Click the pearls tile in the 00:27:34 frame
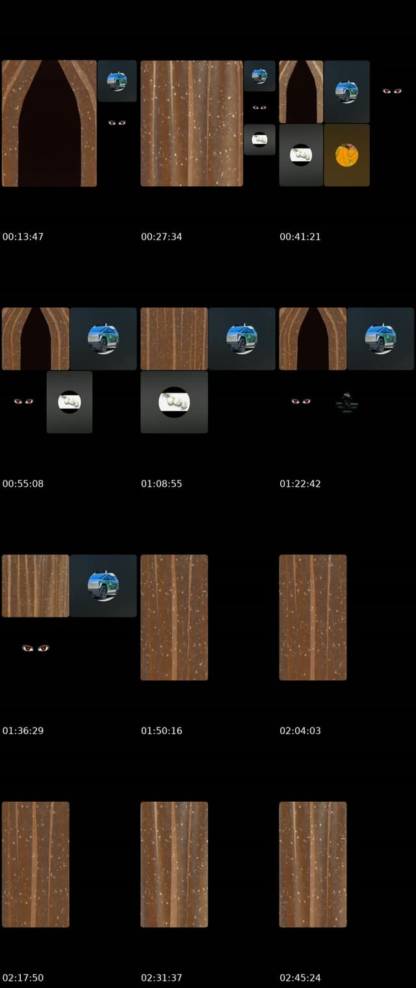This screenshot has width=416, height=988. tap(259, 139)
